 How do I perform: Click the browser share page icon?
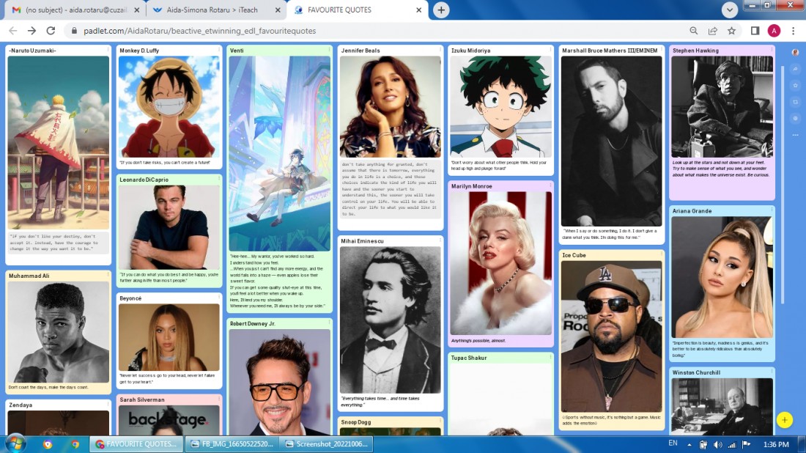tap(712, 31)
